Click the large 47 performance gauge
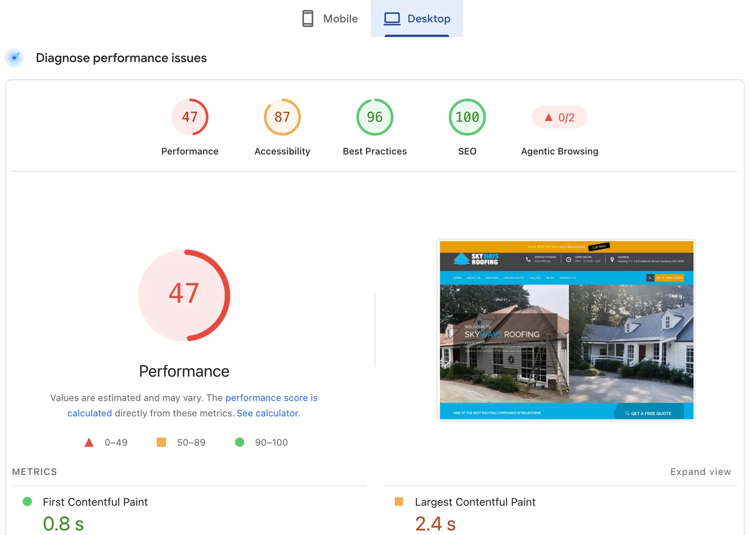 click(x=184, y=295)
